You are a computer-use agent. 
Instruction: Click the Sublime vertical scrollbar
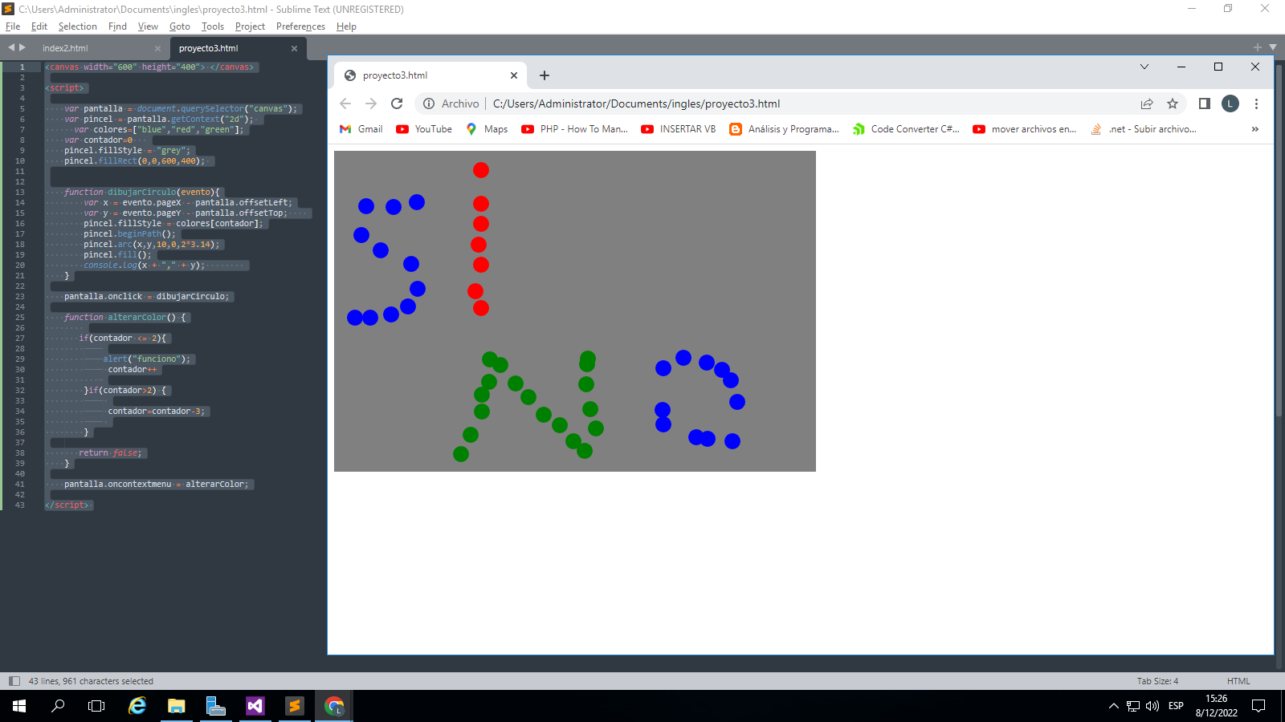(1279, 241)
